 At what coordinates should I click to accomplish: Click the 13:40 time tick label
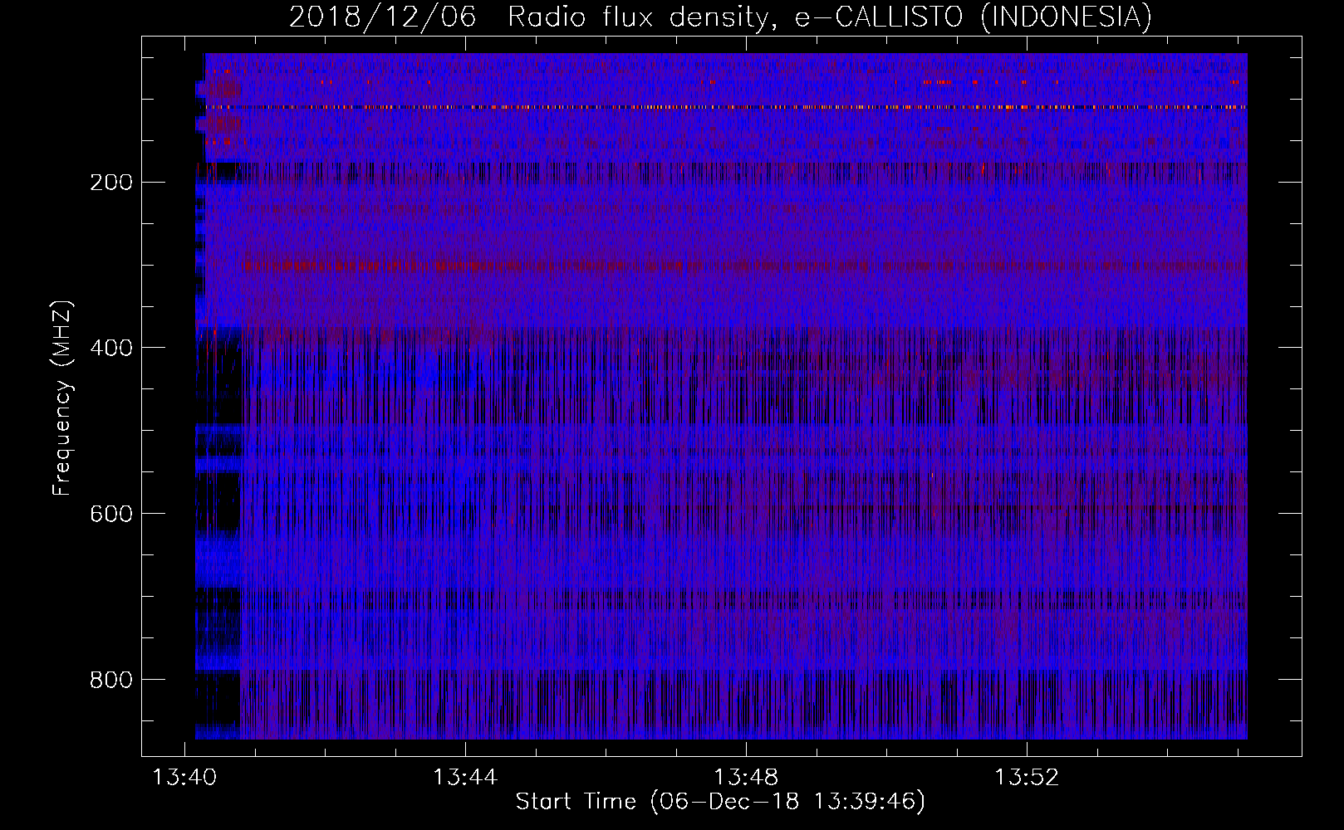click(184, 778)
